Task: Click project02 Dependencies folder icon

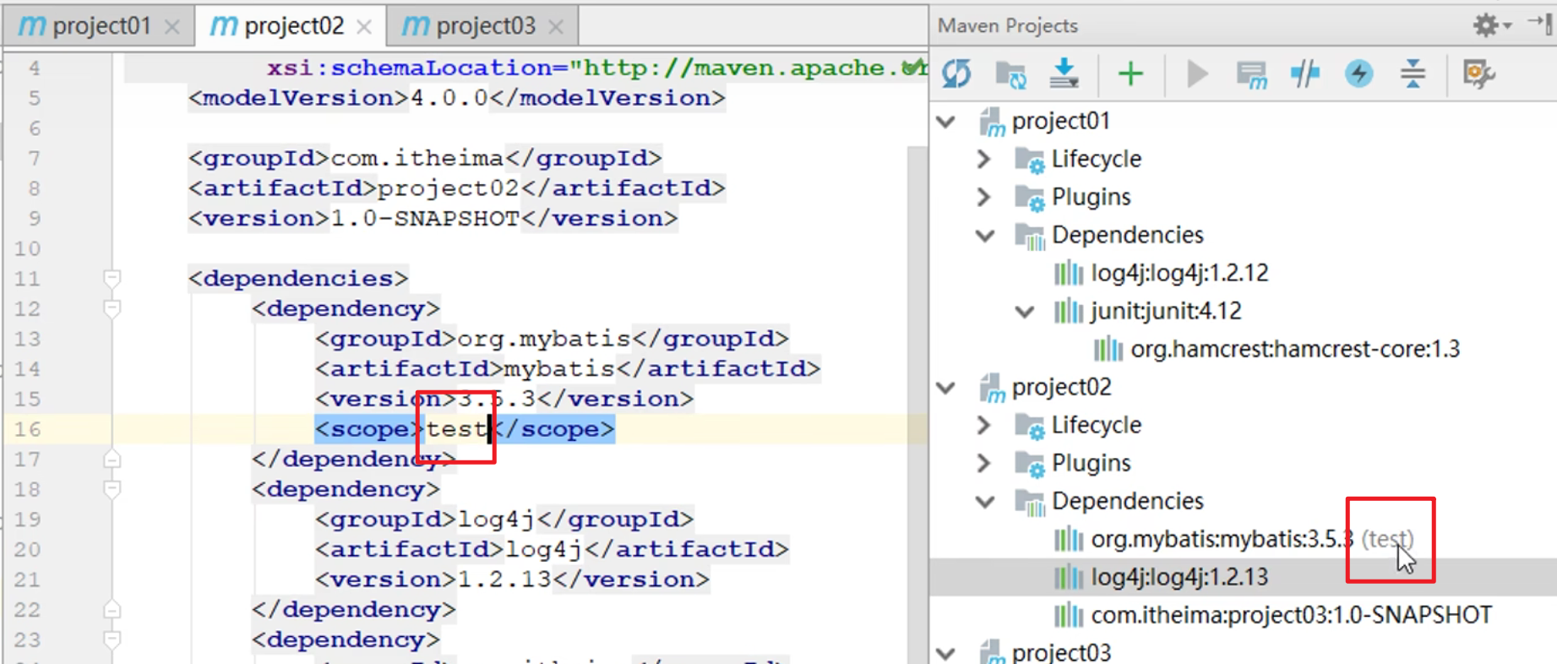Action: 1030,502
